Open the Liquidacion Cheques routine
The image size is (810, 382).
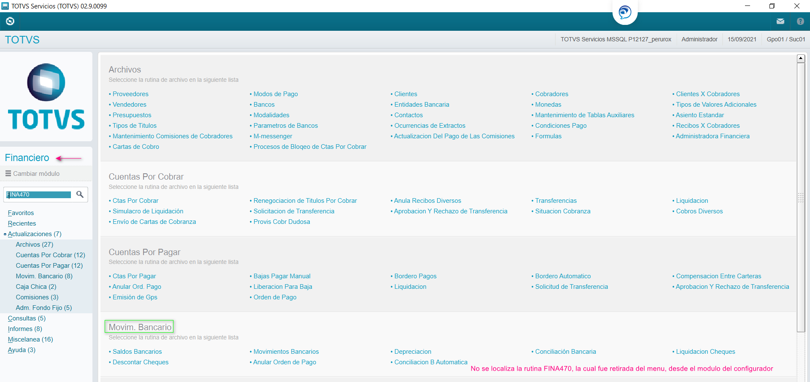tap(706, 352)
